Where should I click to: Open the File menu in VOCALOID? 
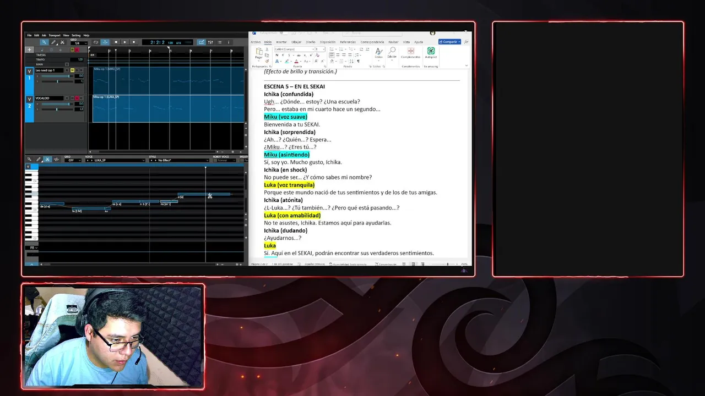[29, 35]
